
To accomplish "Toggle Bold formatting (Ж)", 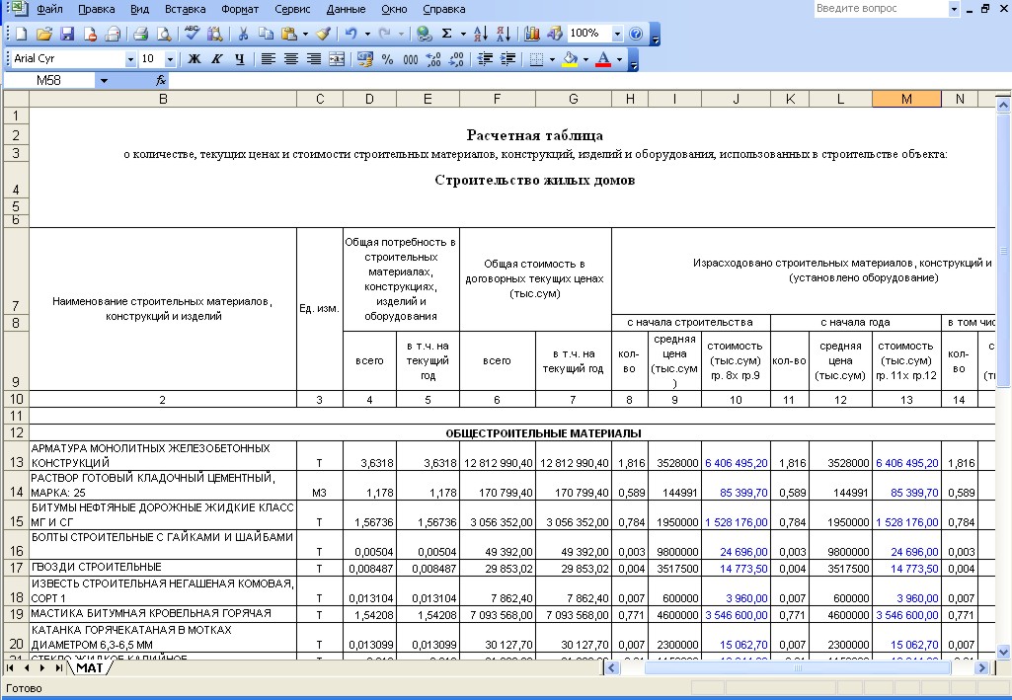I will [195, 59].
